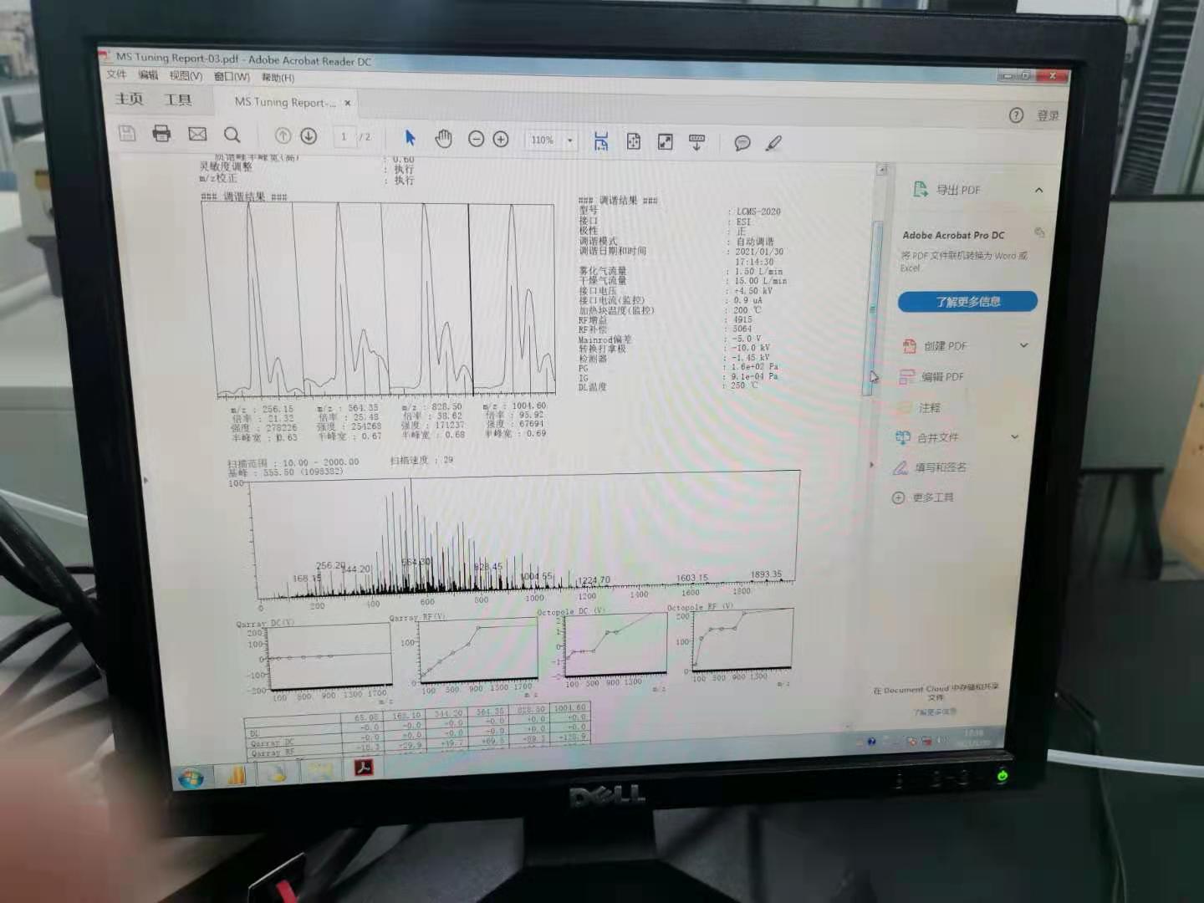Zoom out with the minus icon

pos(476,139)
